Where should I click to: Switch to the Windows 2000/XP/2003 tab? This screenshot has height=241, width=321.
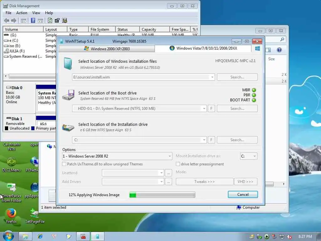[x=107, y=49]
